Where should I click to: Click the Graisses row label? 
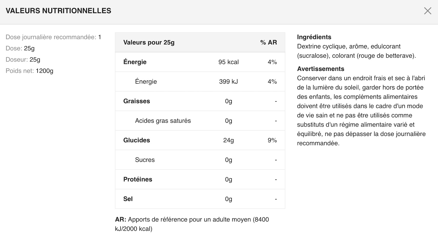pyautogui.click(x=137, y=101)
